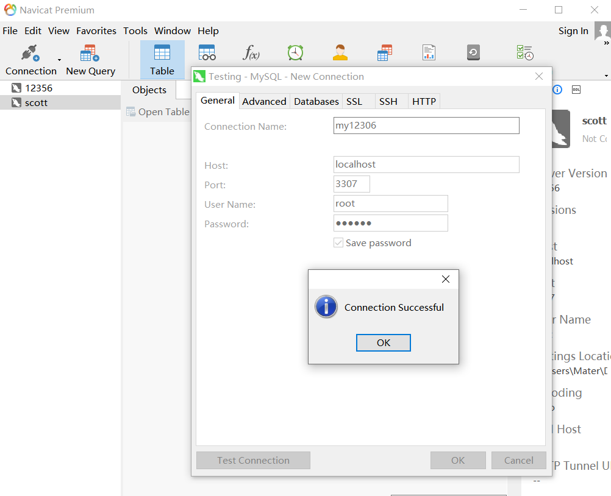The image size is (611, 496).
Task: Click the DDL panel icon
Action: click(x=576, y=90)
